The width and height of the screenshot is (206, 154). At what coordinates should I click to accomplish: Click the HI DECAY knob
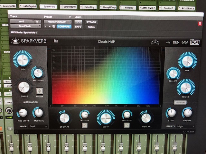pos(146,118)
